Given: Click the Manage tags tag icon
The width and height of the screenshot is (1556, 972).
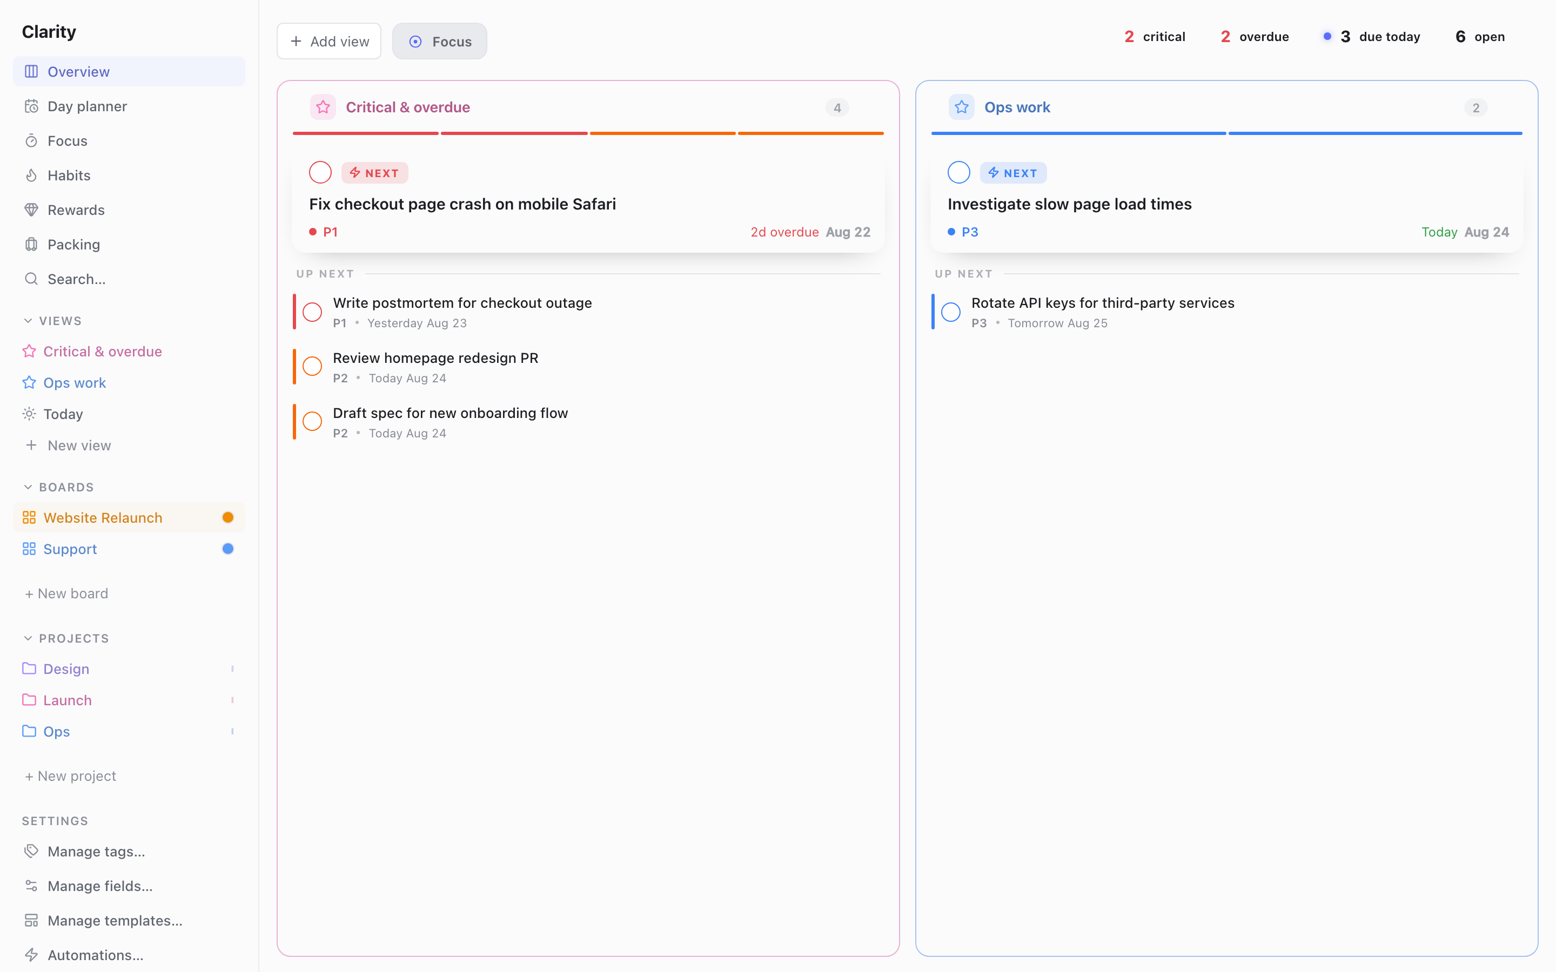Looking at the screenshot, I should pos(31,851).
